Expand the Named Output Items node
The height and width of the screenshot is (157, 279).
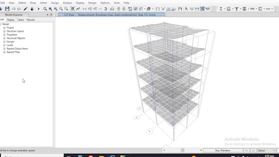[4, 48]
